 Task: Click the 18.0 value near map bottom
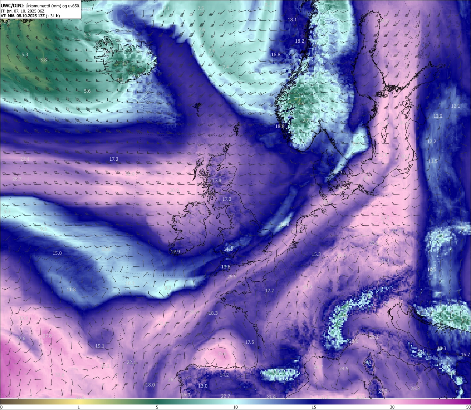[150, 385]
